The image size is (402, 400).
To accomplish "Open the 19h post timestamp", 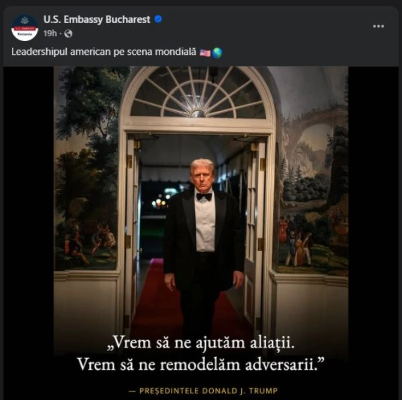I will [50, 34].
